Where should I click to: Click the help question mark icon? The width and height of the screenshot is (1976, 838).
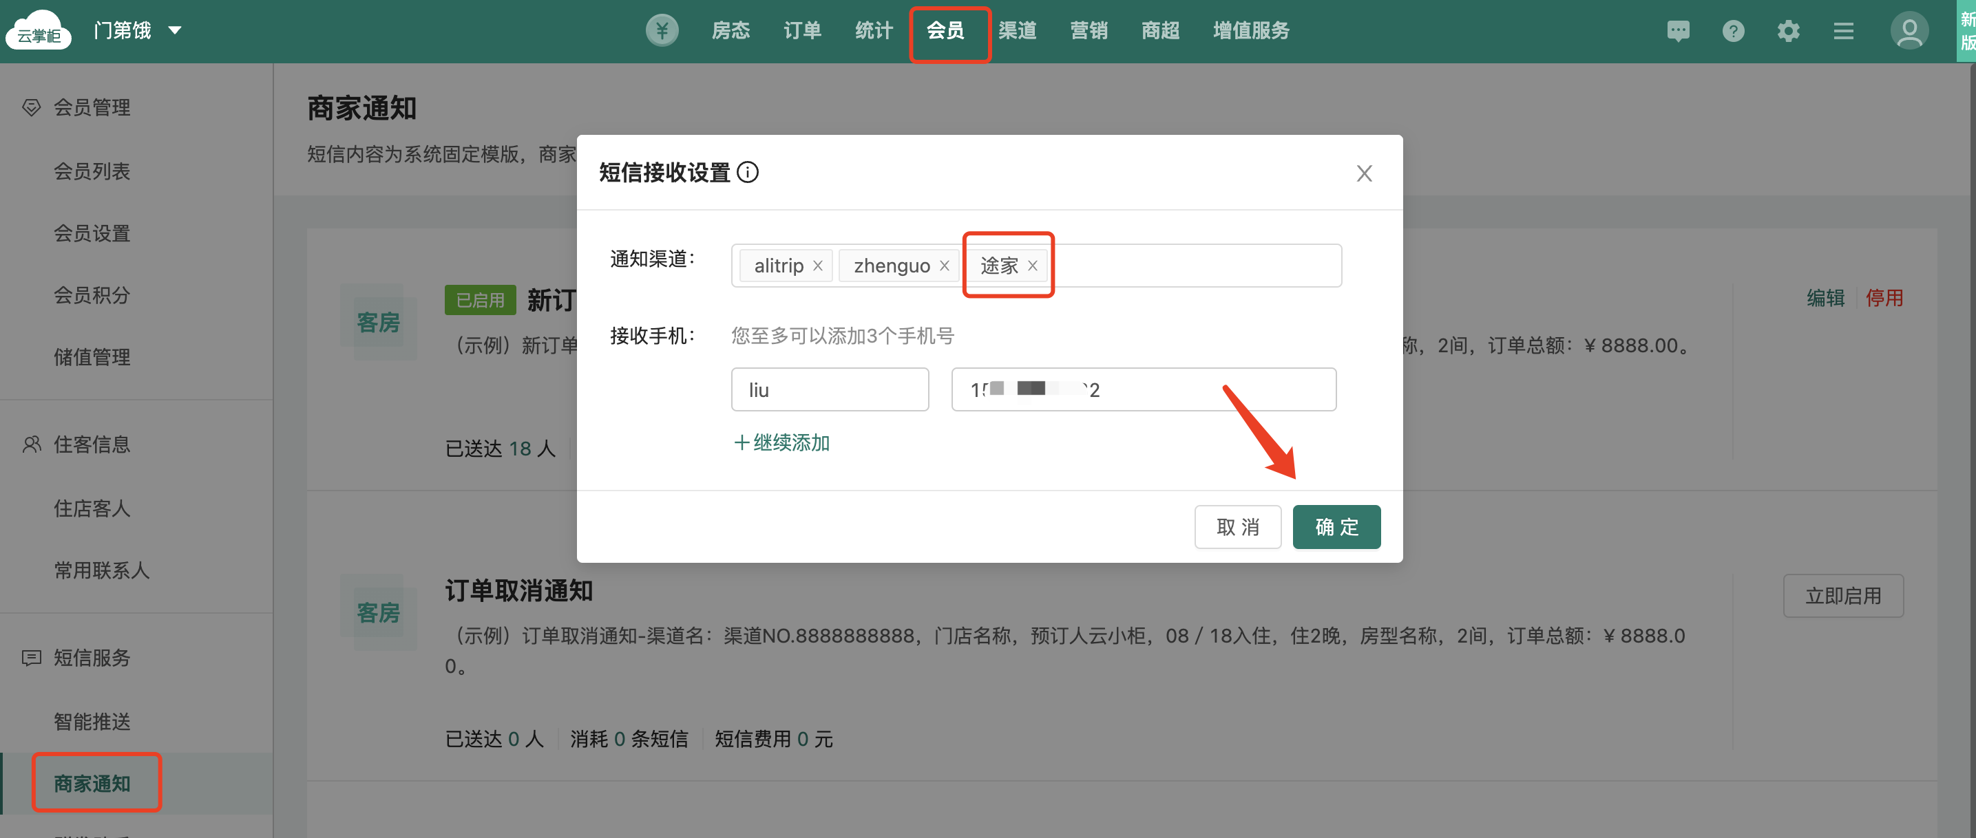tap(1733, 31)
